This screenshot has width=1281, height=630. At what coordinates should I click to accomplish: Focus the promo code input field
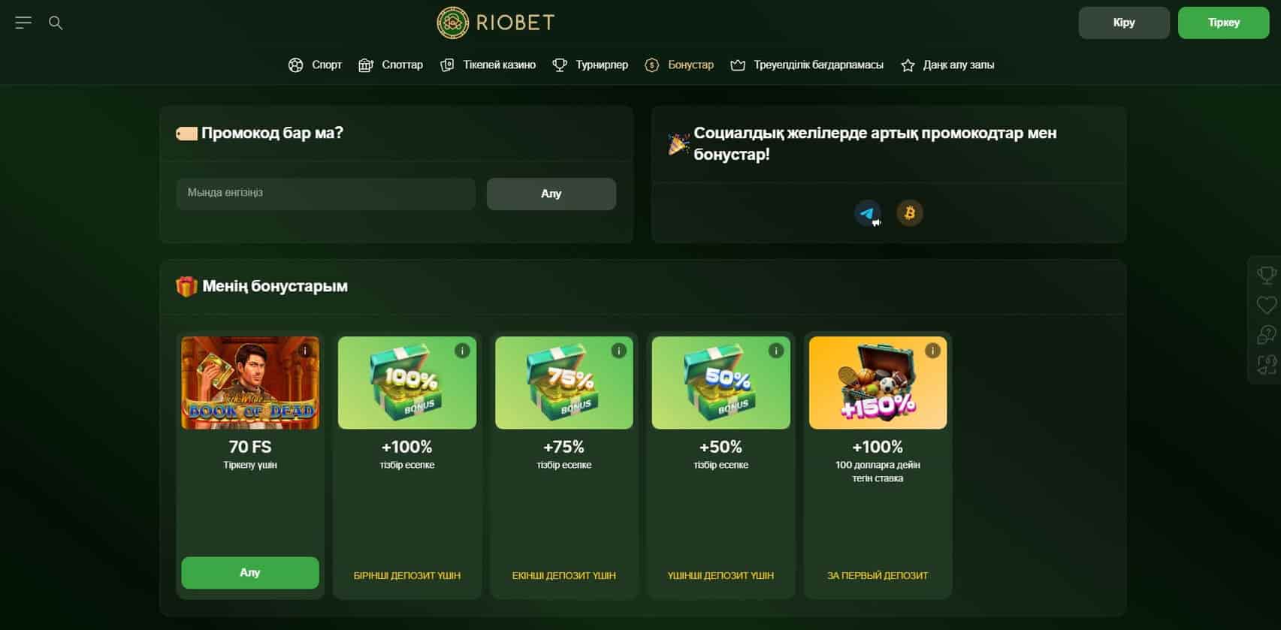[x=326, y=194]
